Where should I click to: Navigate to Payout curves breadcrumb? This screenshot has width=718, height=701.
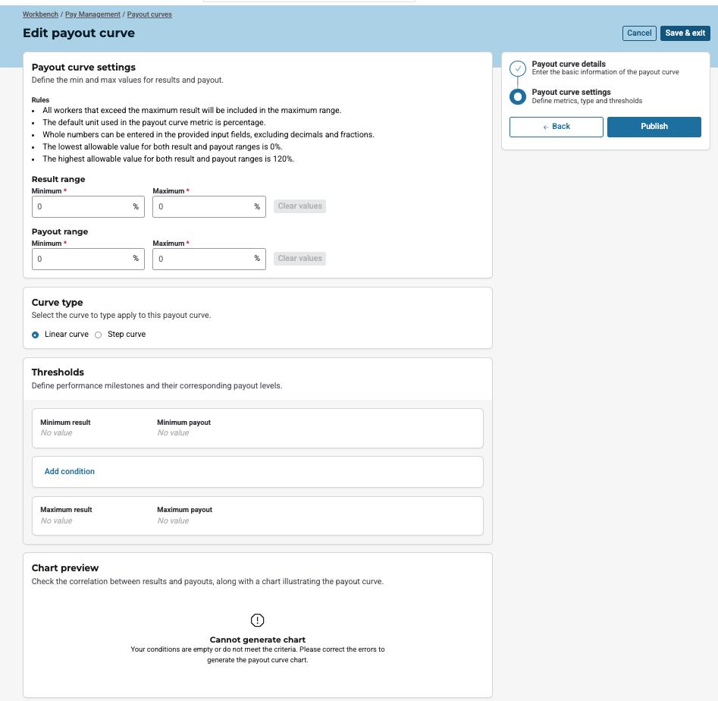149,14
